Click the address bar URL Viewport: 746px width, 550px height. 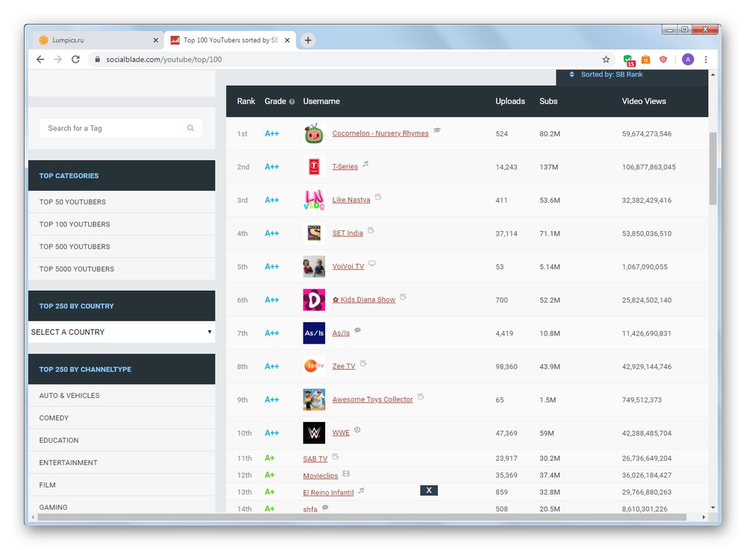[163, 60]
